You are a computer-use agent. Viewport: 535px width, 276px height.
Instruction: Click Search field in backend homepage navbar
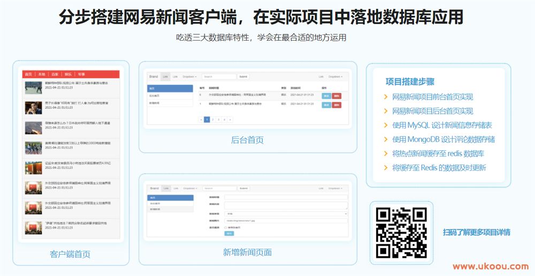(218, 77)
